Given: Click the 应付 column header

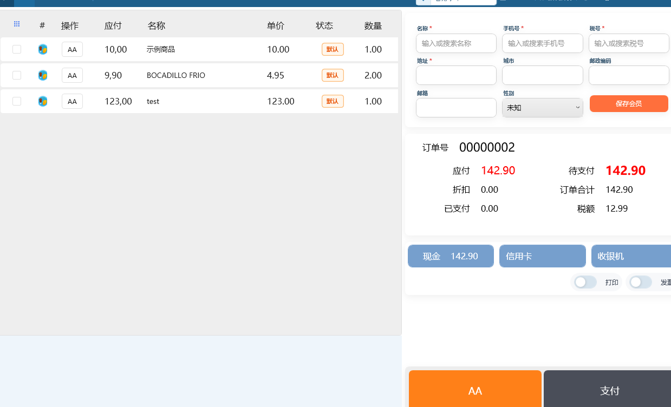Looking at the screenshot, I should pos(113,25).
